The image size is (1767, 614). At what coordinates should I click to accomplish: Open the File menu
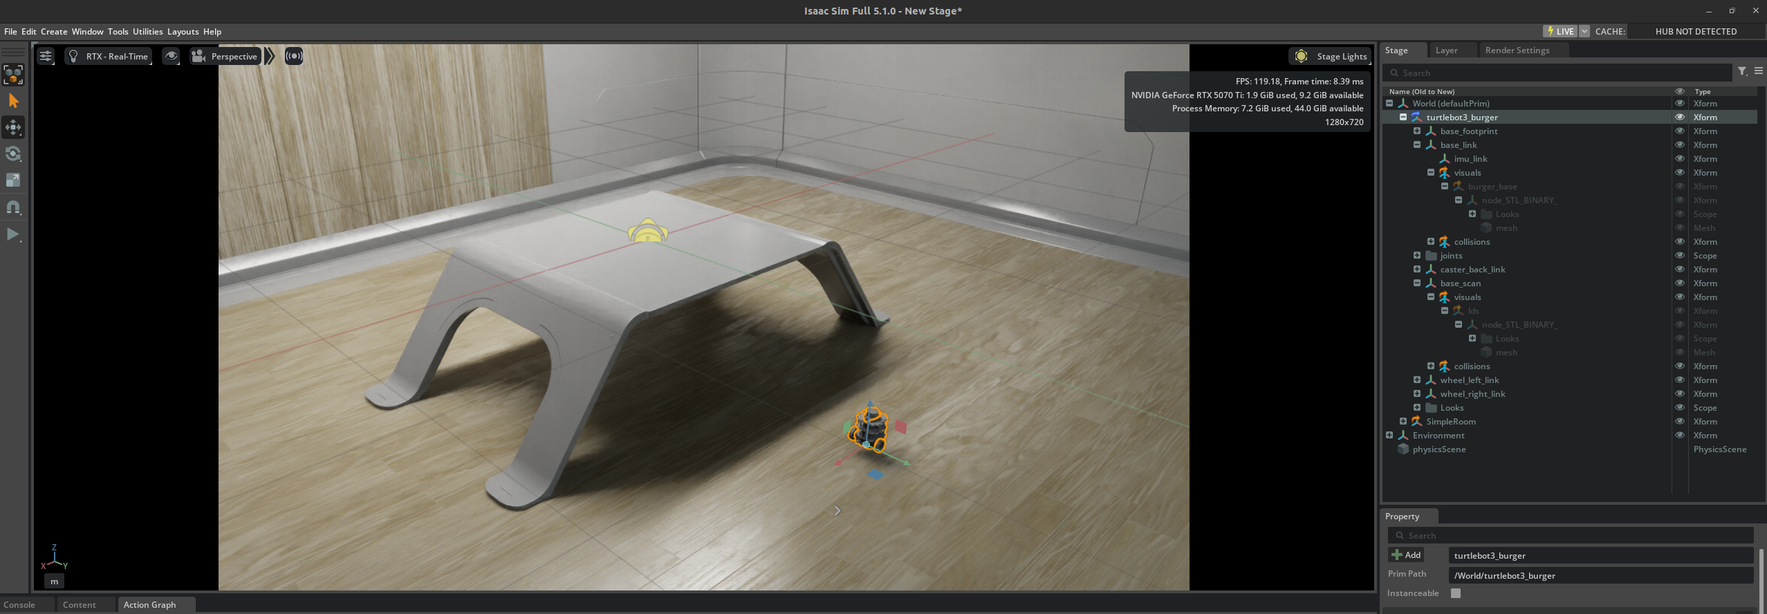tap(10, 31)
